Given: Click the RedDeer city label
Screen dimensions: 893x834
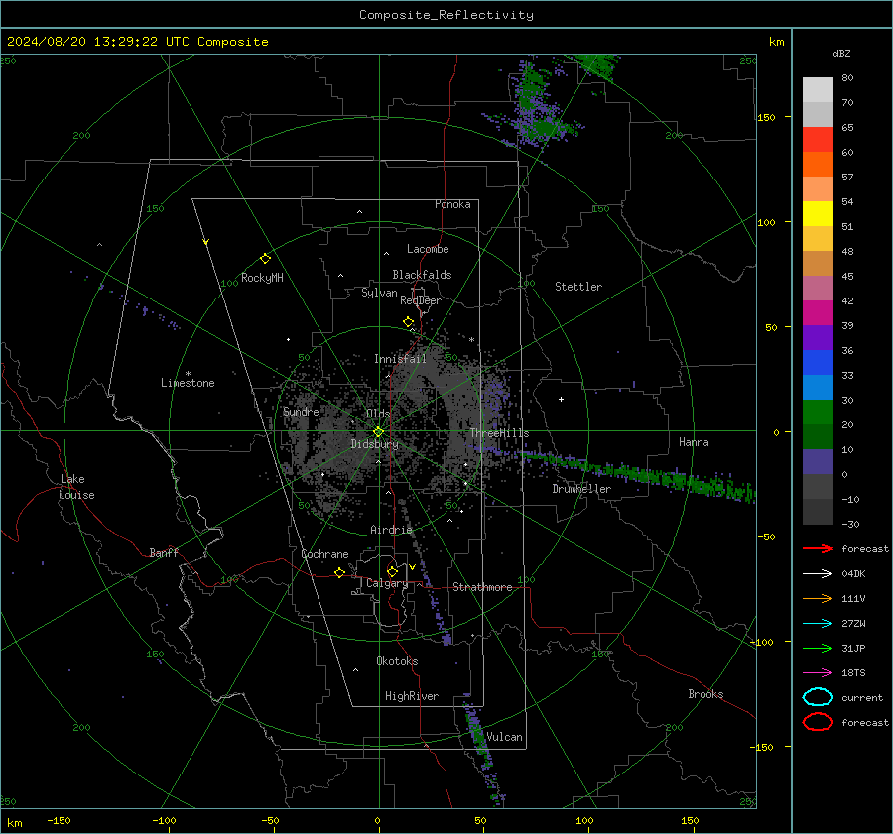Looking at the screenshot, I should click(x=421, y=300).
